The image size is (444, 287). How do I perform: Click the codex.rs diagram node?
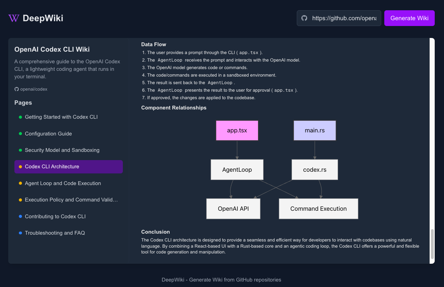(x=315, y=170)
